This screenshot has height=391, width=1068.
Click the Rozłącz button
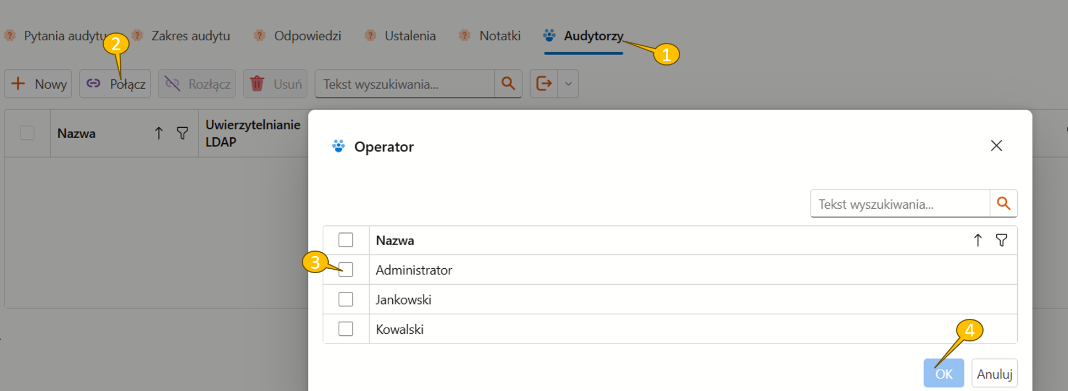[197, 84]
